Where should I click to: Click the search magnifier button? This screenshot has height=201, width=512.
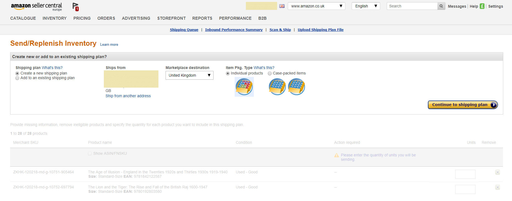click(441, 6)
